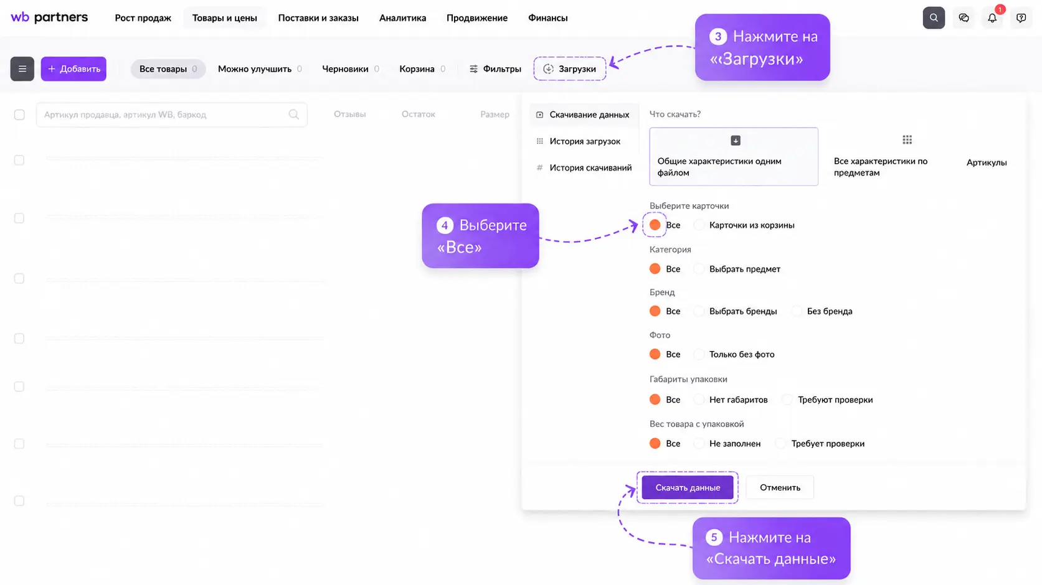Viewport: 1042px width, 585px height.
Task: Open the 'Поставки и заказы' menu
Action: (318, 17)
